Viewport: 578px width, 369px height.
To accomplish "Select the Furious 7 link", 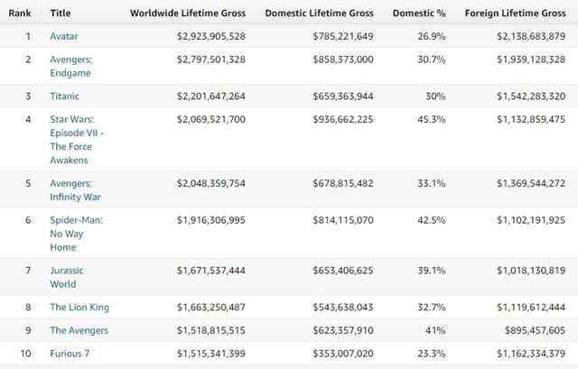I will [70, 353].
